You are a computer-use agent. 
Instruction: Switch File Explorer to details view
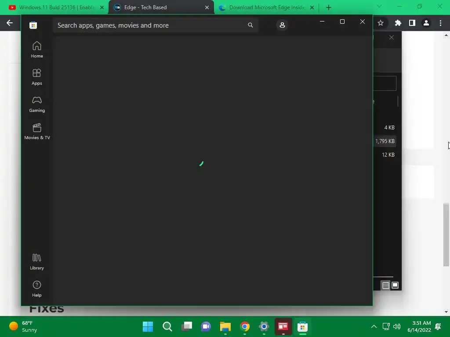point(385,285)
